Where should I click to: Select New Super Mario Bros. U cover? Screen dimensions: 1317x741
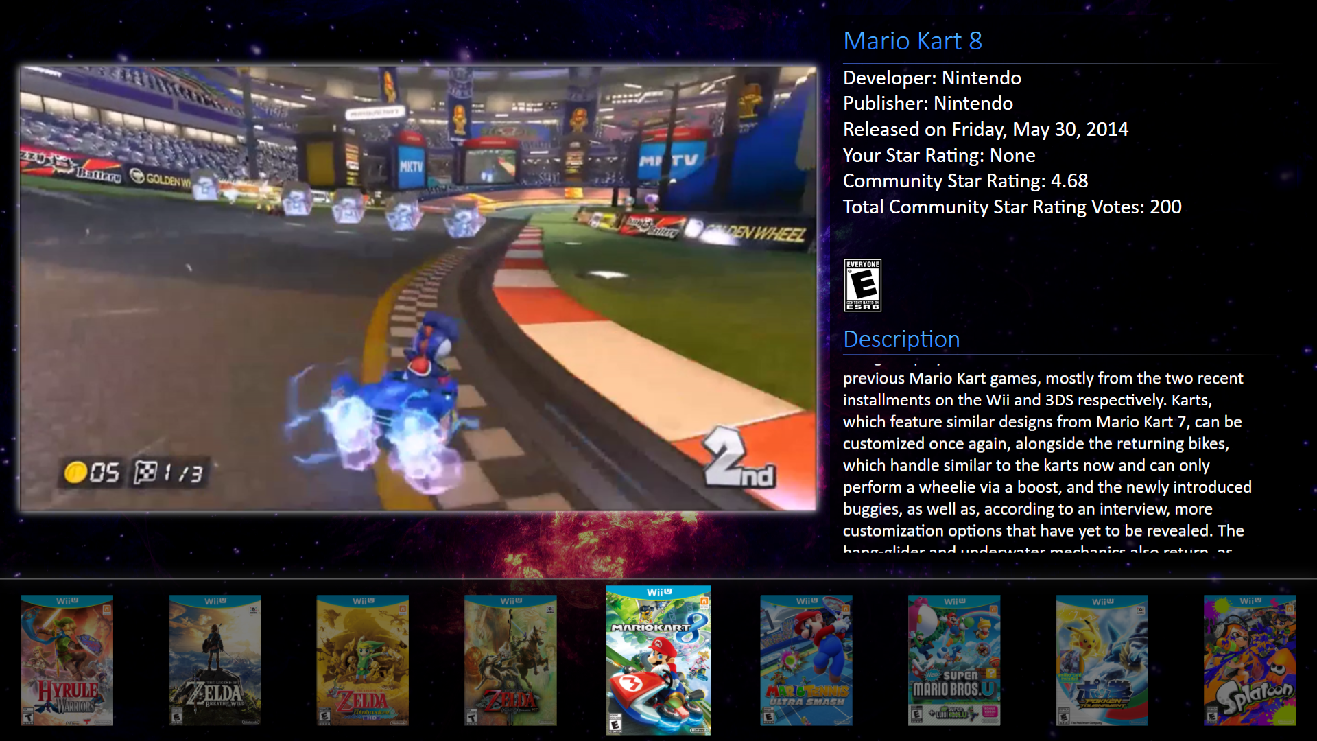click(x=954, y=660)
